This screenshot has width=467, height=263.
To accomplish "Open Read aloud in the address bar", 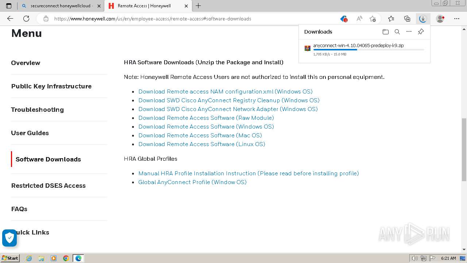I will click(x=359, y=19).
